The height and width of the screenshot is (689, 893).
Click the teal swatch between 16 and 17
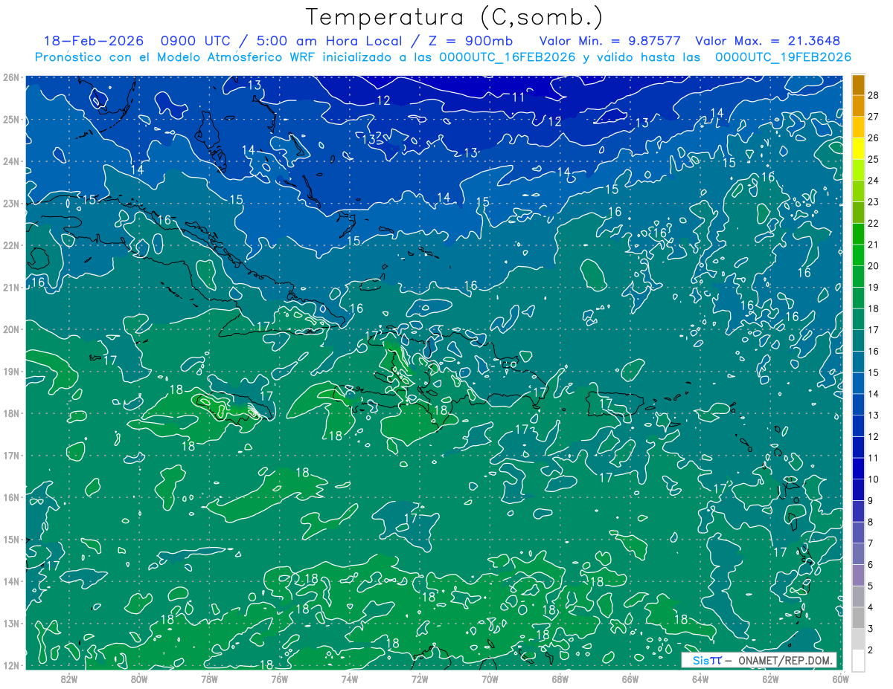pyautogui.click(x=858, y=340)
